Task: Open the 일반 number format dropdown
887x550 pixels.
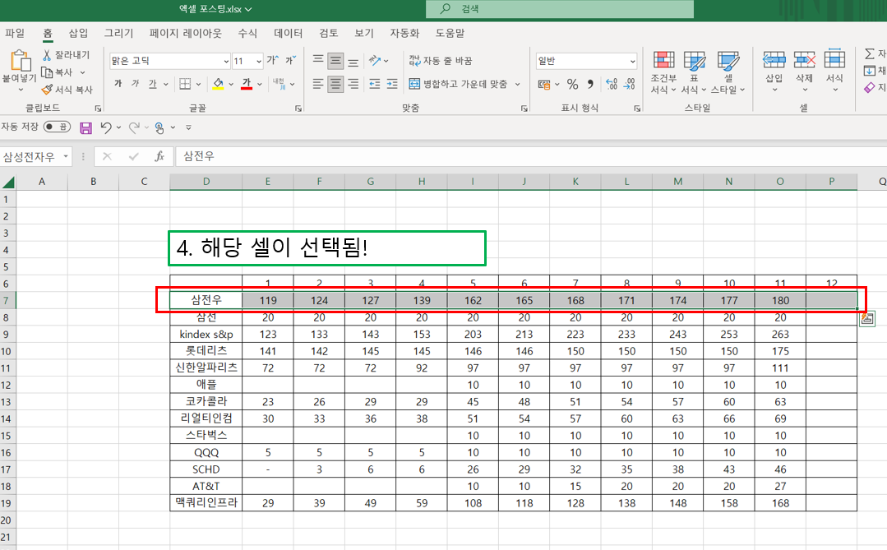Action: (632, 61)
